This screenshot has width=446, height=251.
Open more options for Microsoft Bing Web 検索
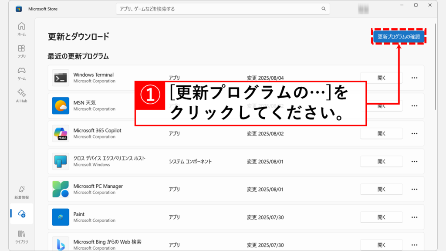tap(415, 245)
